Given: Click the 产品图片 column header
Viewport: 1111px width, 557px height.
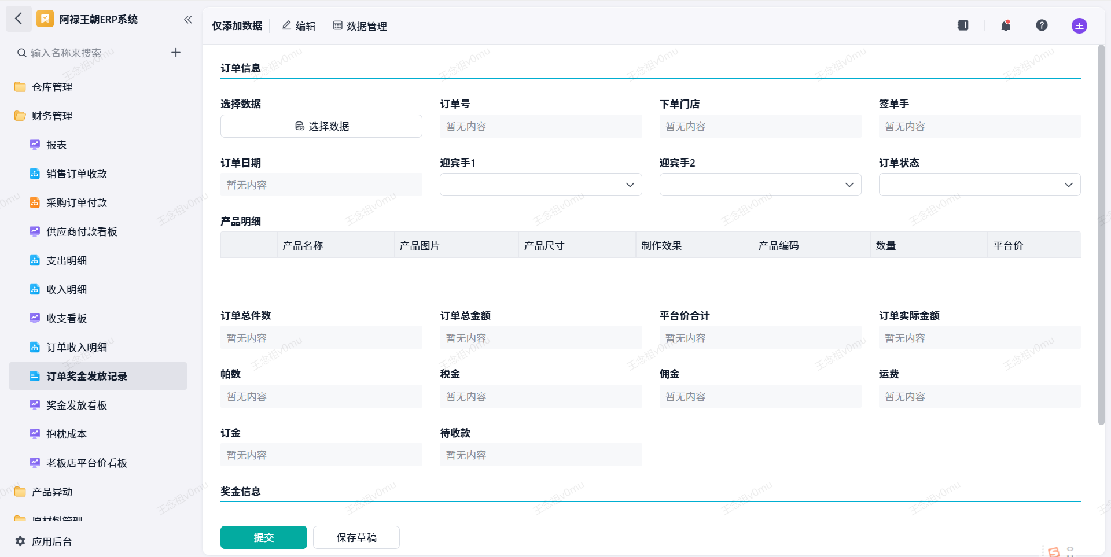Looking at the screenshot, I should 457,245.
